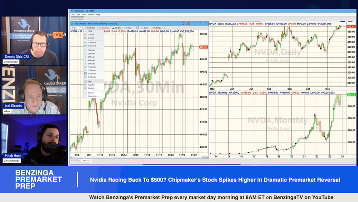Open the Edit menu

coord(78,14)
